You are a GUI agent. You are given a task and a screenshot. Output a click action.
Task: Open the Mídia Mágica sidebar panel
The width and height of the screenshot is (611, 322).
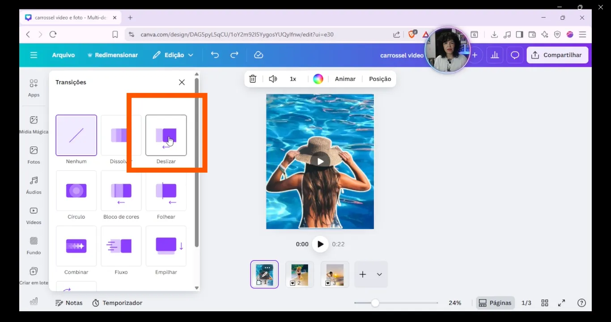(34, 124)
